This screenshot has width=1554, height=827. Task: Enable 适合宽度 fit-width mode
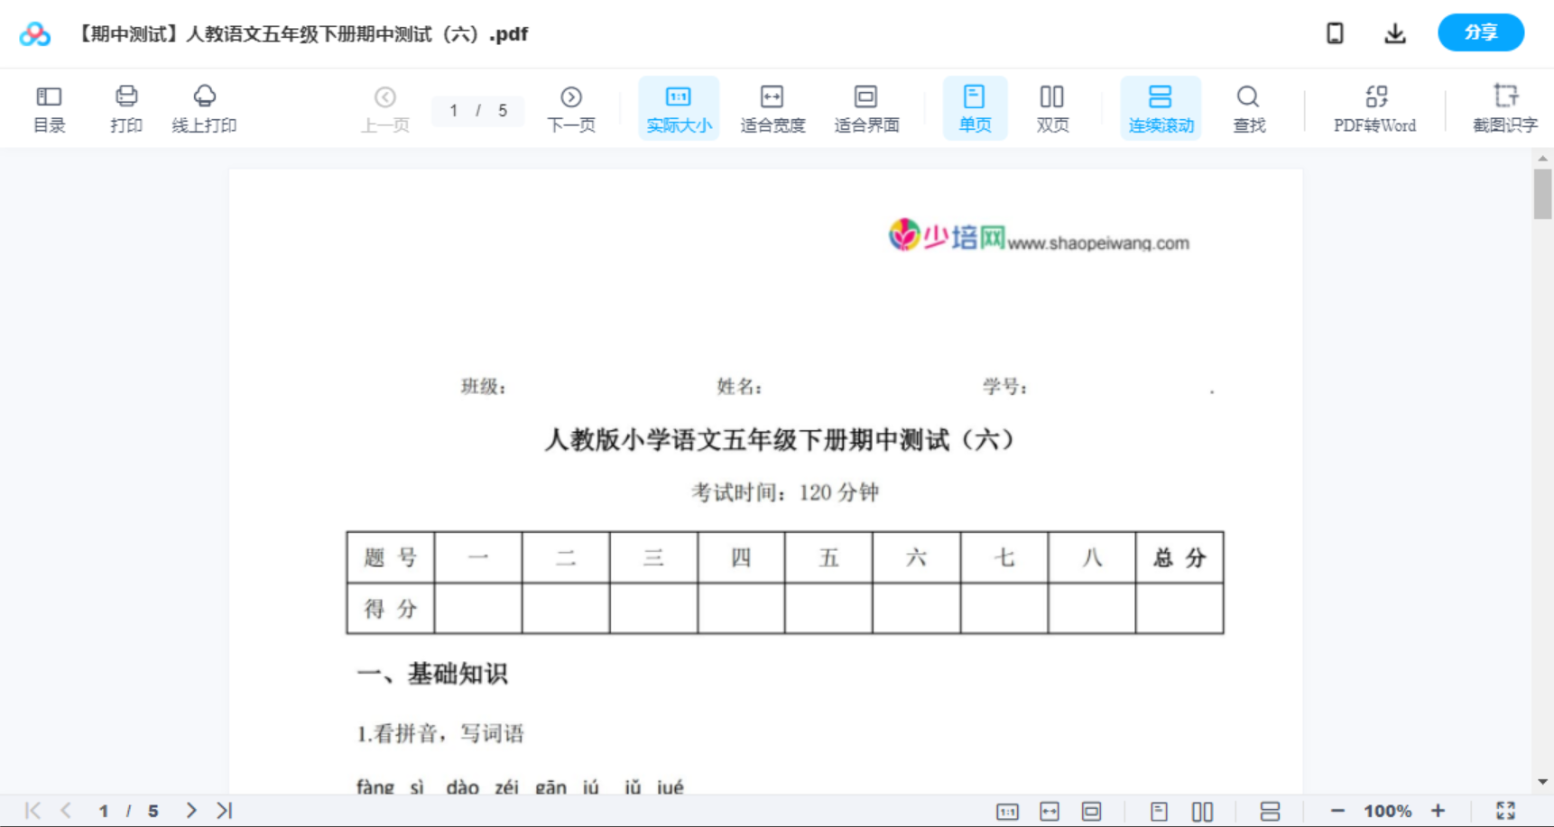point(772,107)
